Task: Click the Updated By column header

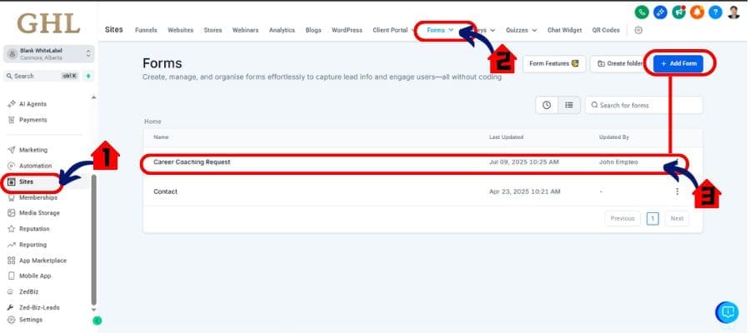Action: click(x=613, y=137)
